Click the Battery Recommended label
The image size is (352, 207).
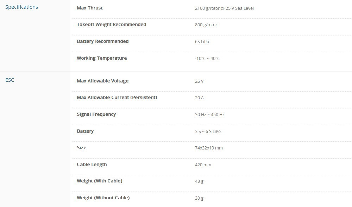coord(102,41)
